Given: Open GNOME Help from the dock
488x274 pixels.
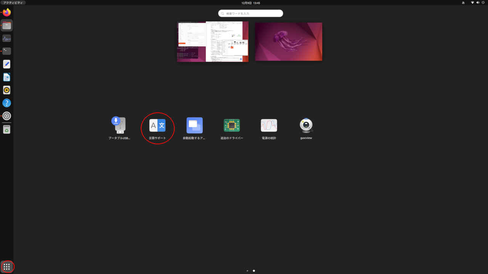Looking at the screenshot, I should tap(6, 103).
